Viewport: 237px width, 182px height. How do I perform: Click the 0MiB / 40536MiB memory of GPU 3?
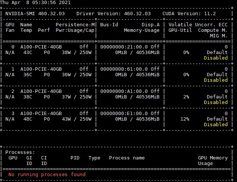(137, 119)
